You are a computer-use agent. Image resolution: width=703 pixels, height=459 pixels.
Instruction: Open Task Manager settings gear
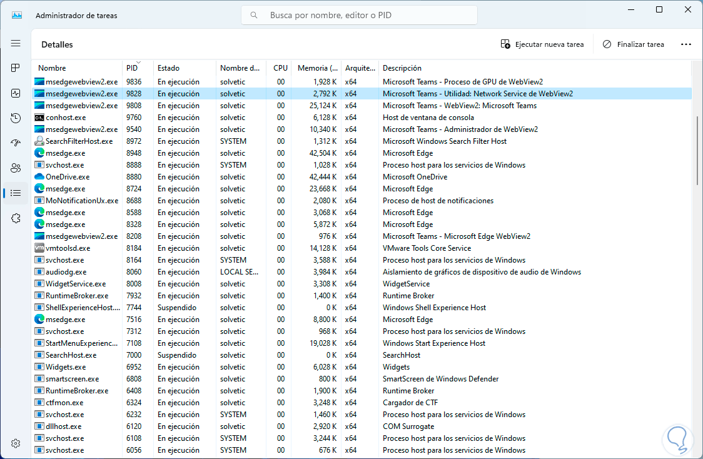pyautogui.click(x=16, y=443)
